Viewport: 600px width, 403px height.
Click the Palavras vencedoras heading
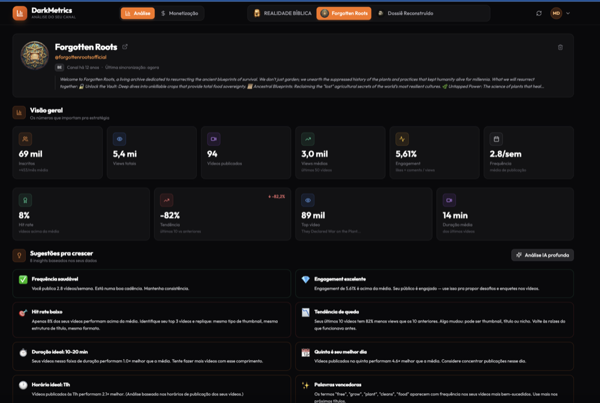(x=338, y=384)
